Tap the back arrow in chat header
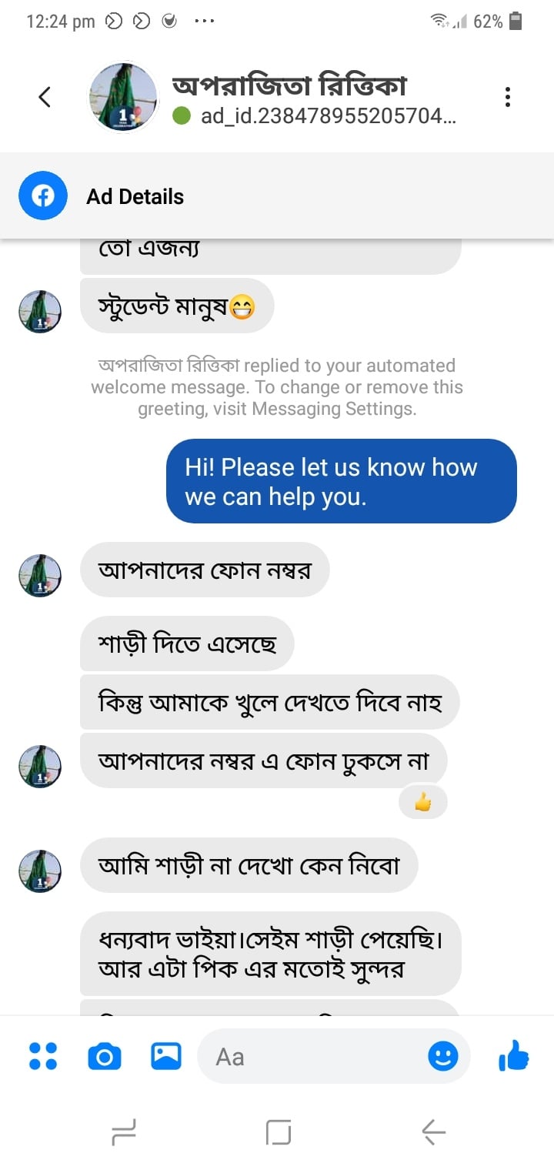The height and width of the screenshot is (1170, 554). point(45,97)
